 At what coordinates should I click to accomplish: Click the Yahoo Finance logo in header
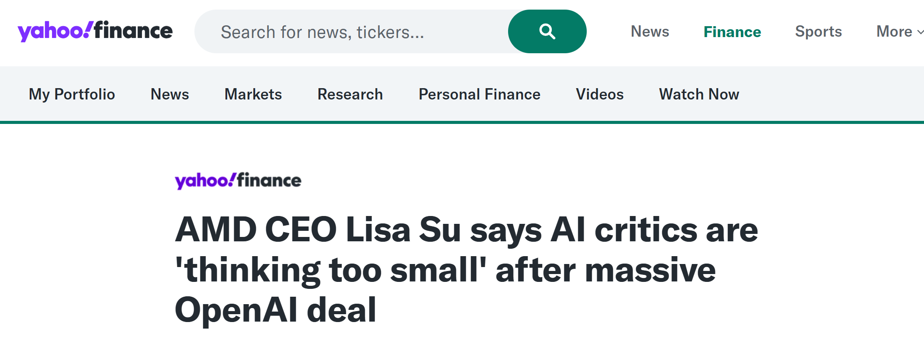pyautogui.click(x=95, y=31)
